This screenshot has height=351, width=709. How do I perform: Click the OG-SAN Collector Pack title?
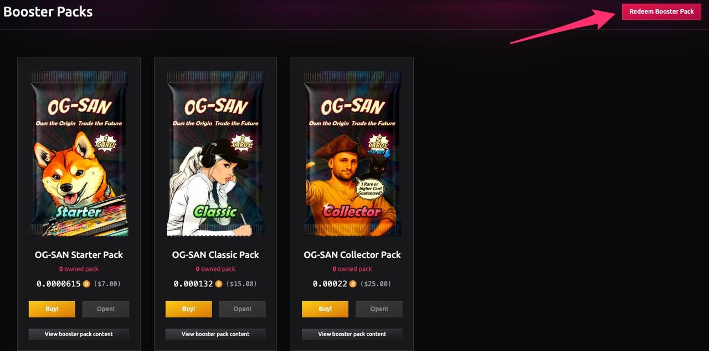pyautogui.click(x=352, y=255)
